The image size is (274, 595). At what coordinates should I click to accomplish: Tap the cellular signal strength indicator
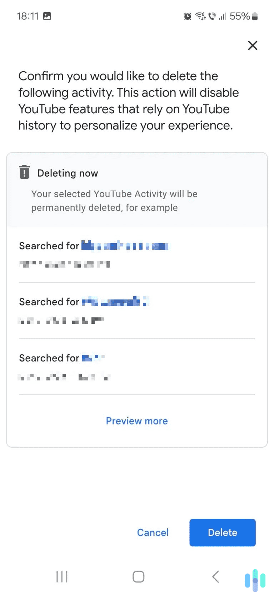coord(224,16)
